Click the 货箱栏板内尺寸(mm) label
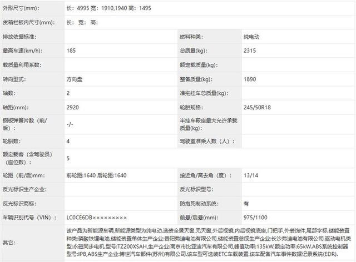 click(x=28, y=22)
